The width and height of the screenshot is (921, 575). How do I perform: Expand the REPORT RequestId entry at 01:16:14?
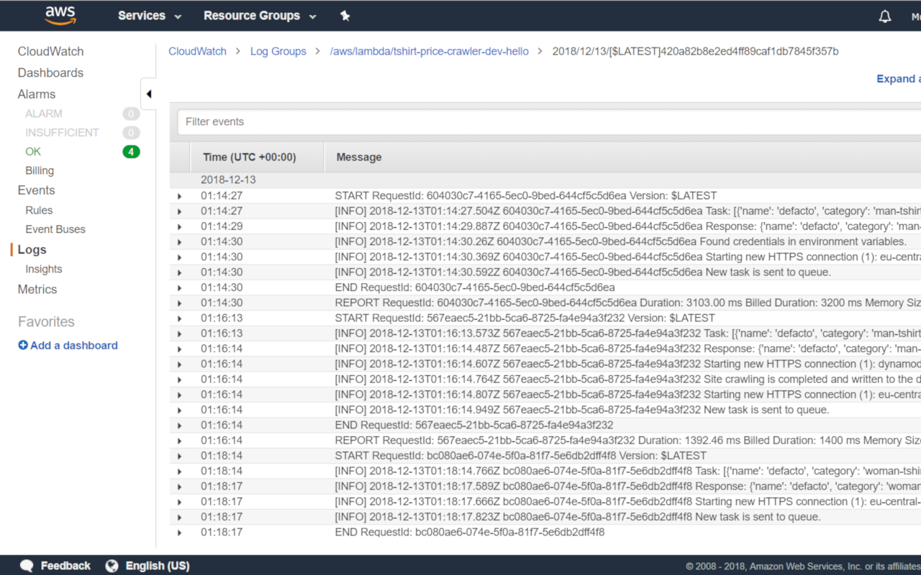179,440
